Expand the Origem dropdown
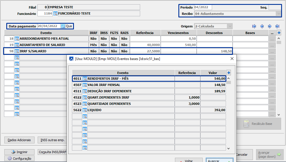The height and width of the screenshot is (162, 286). [x=230, y=26]
